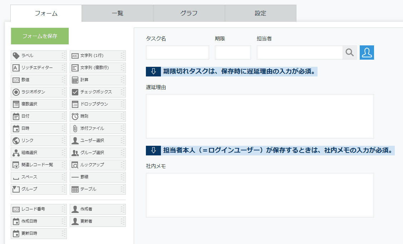Image resolution: width=403 pixels, height=244 pixels.
Task: Grab the drag handle on テーブル item
Action: [123, 189]
